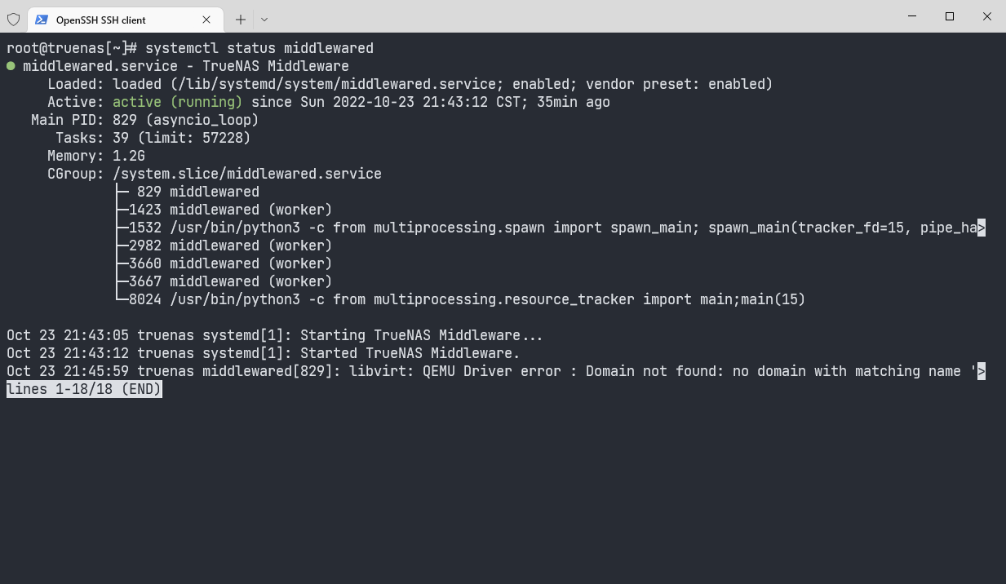Maximize the terminal window
The width and height of the screenshot is (1006, 584).
pos(950,16)
